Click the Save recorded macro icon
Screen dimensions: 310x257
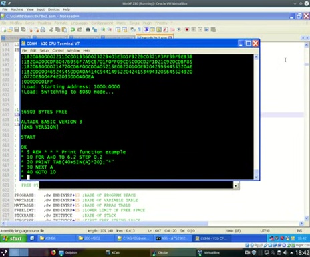click(213, 29)
